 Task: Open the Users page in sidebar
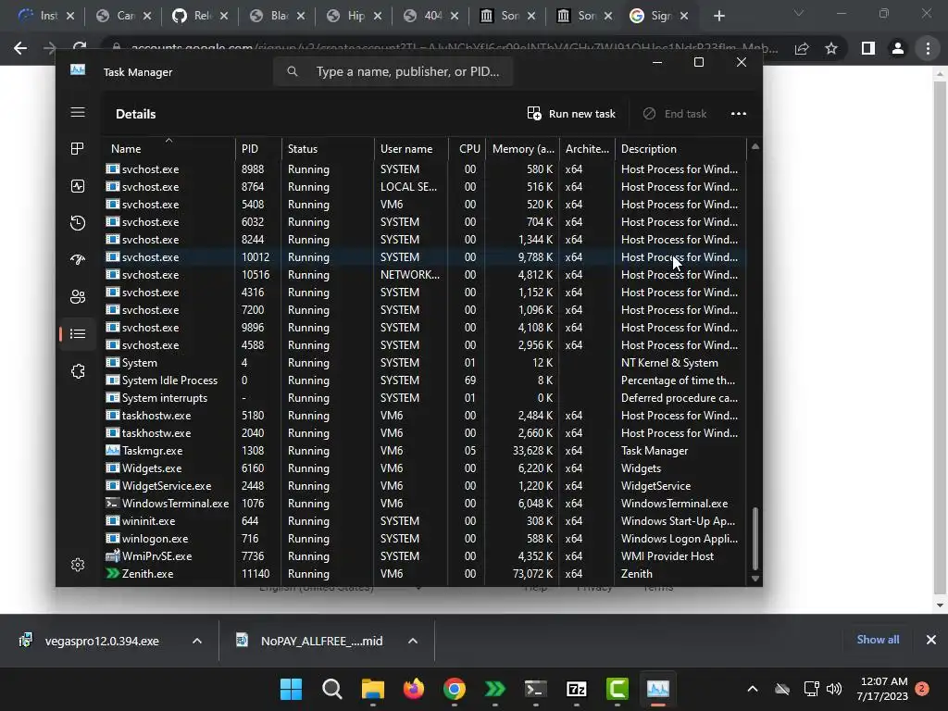click(x=78, y=297)
